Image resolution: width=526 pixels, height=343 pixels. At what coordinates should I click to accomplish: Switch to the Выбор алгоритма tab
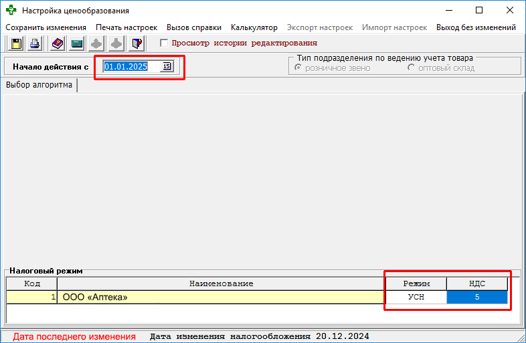point(39,86)
